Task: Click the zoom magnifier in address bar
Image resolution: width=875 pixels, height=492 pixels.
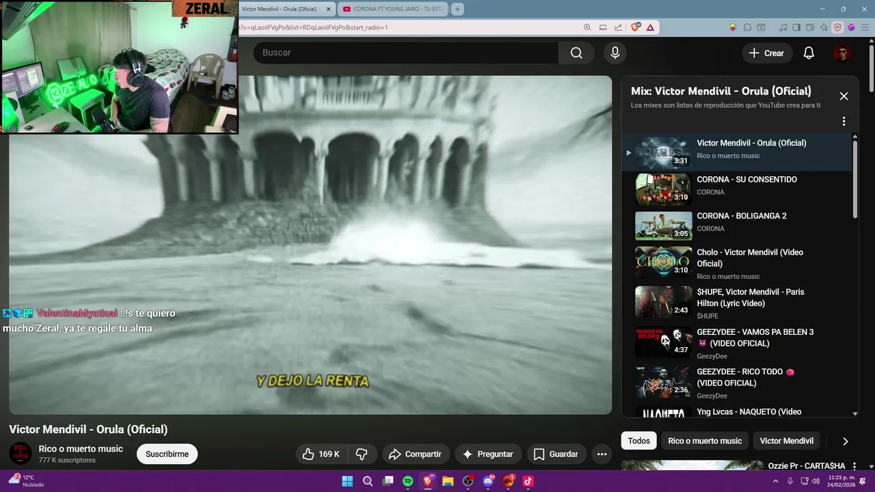Action: (587, 27)
